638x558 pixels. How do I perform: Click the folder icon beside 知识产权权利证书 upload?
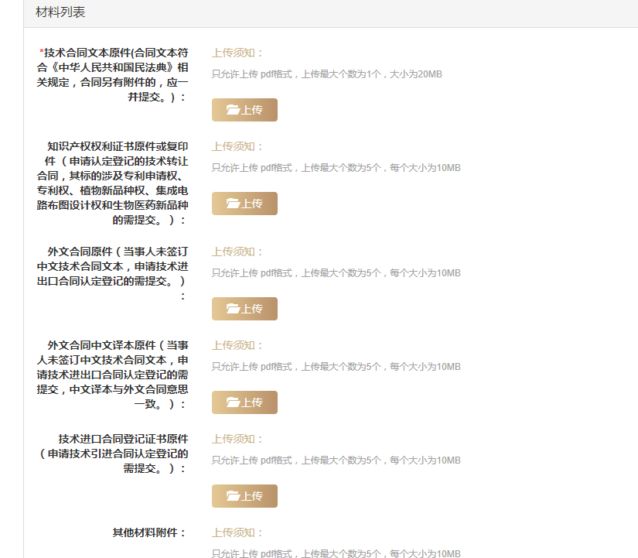point(234,203)
